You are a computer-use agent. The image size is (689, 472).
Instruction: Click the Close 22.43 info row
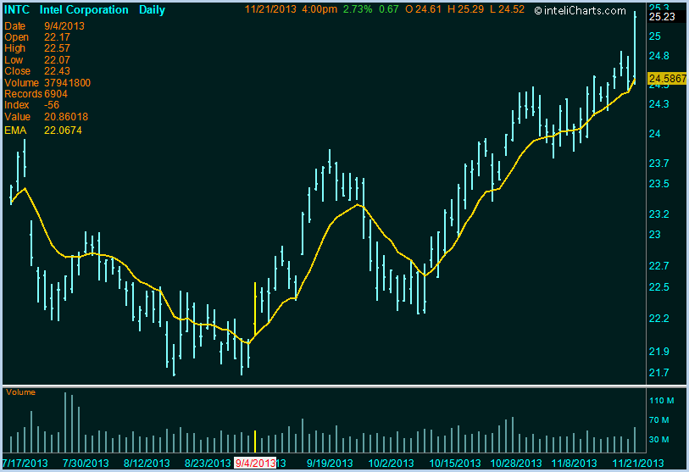37,71
